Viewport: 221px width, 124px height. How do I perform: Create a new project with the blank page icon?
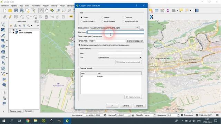(4, 11)
